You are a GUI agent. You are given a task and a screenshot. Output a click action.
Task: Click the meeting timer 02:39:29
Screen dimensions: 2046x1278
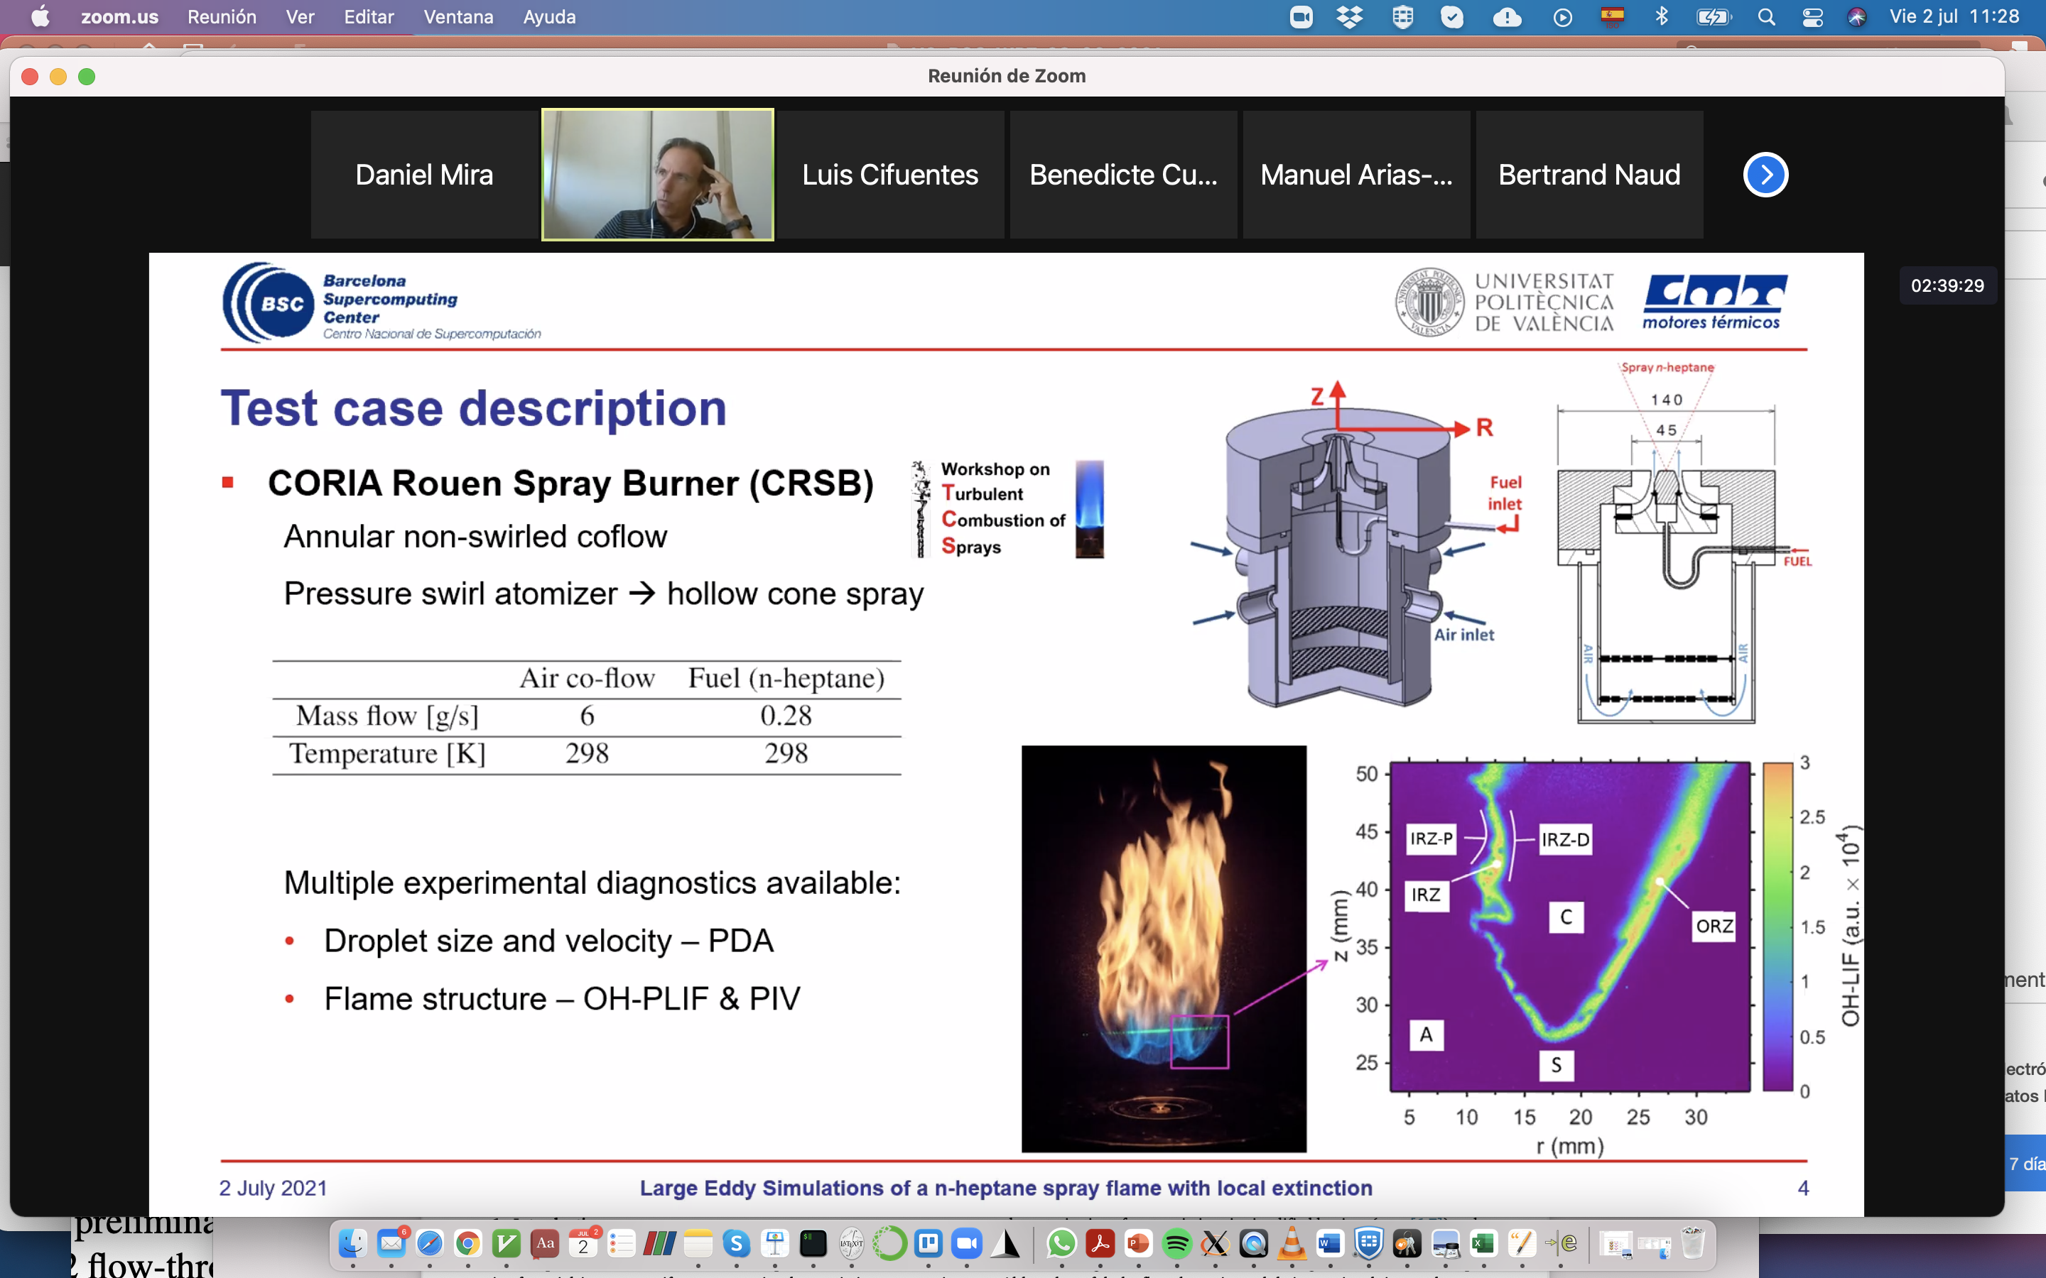pos(1947,285)
